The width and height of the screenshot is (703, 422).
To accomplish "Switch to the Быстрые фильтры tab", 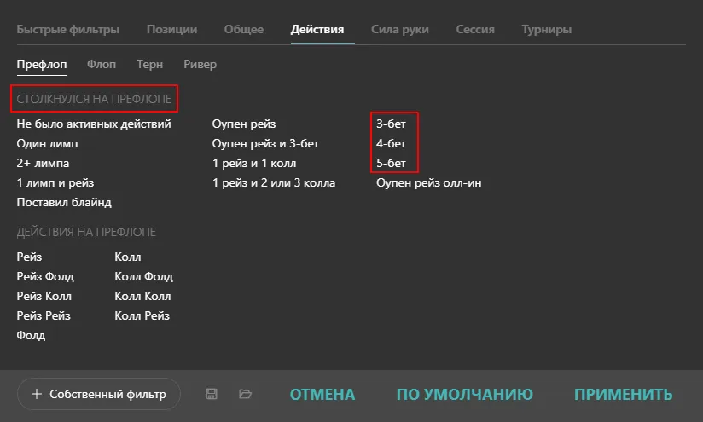I will click(68, 29).
